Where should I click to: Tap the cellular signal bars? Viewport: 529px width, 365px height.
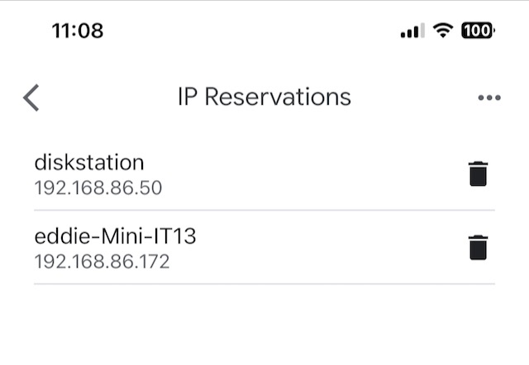(x=412, y=32)
